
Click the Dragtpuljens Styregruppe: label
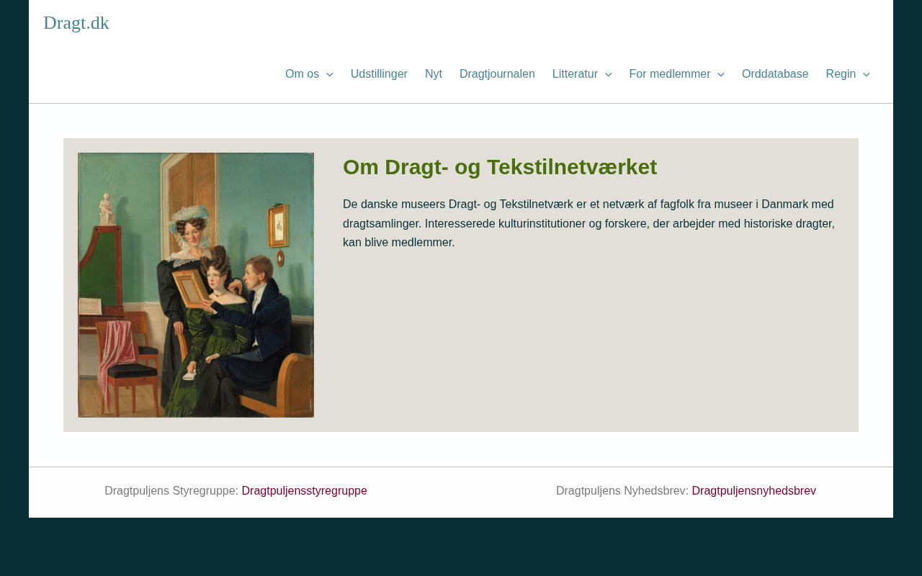point(171,491)
